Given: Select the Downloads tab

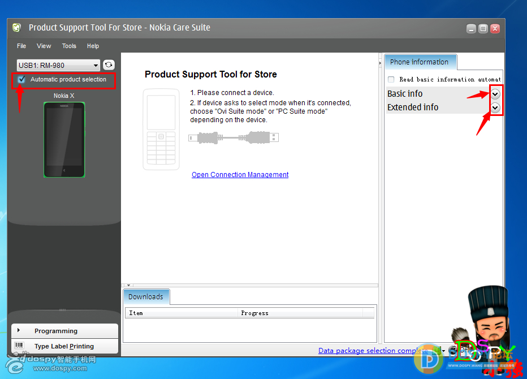Looking at the screenshot, I should (146, 296).
